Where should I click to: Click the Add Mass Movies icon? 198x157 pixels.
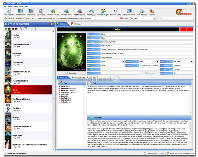53,12
